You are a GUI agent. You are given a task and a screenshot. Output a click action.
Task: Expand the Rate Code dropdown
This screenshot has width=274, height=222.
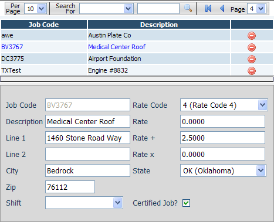(x=224, y=105)
